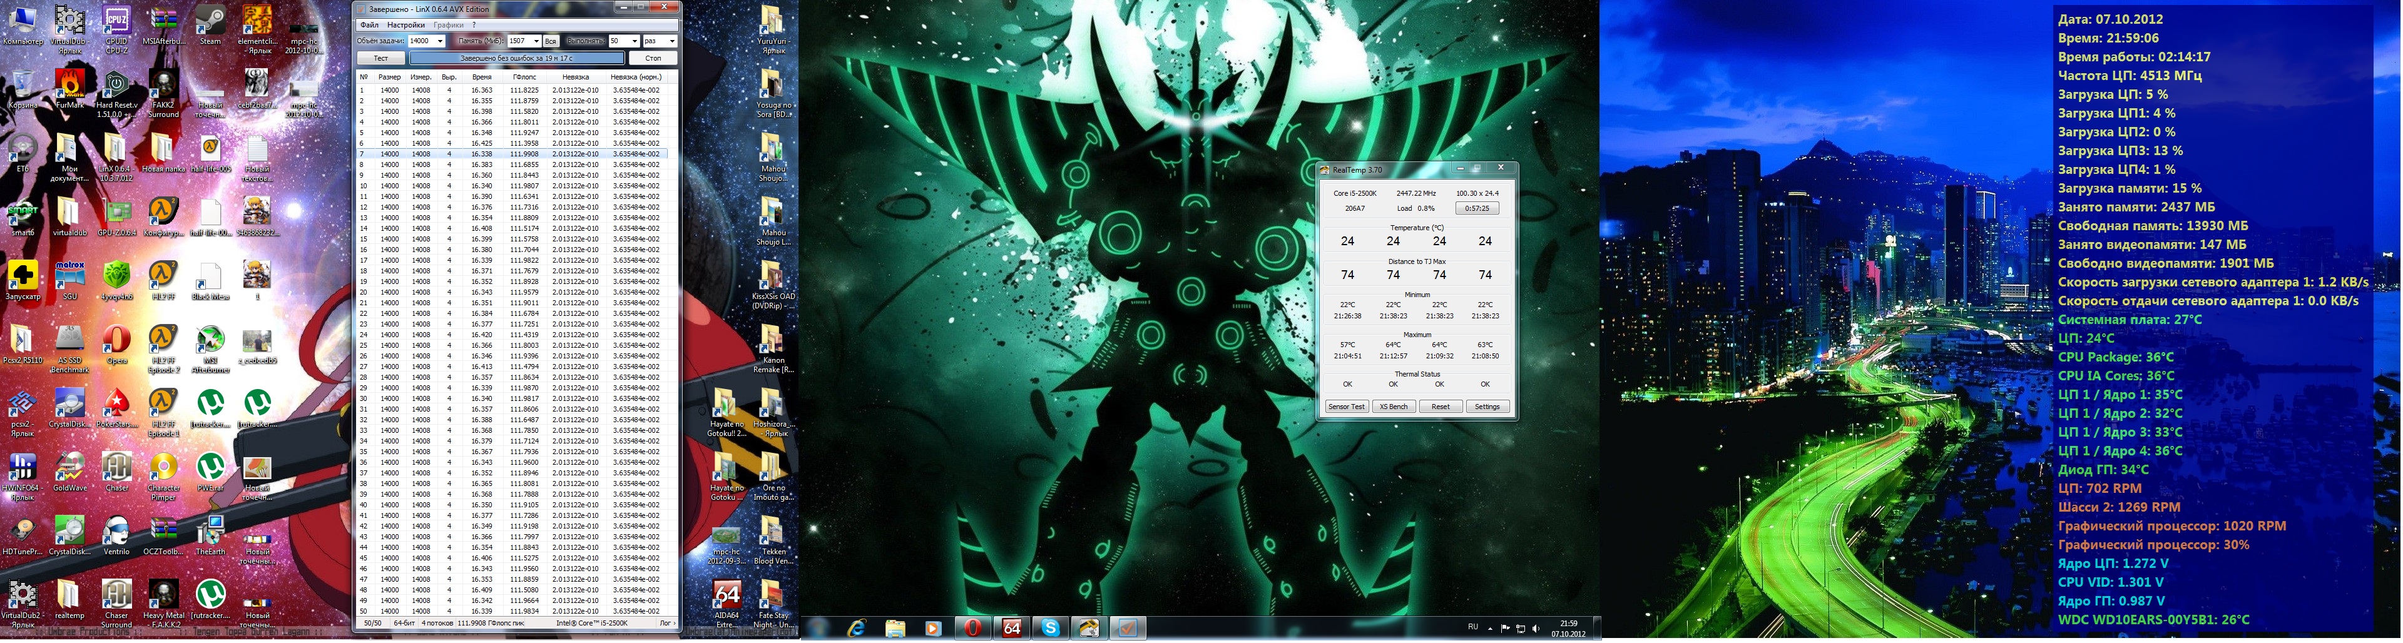Launch Internet Explorer from the taskbar

click(x=856, y=629)
